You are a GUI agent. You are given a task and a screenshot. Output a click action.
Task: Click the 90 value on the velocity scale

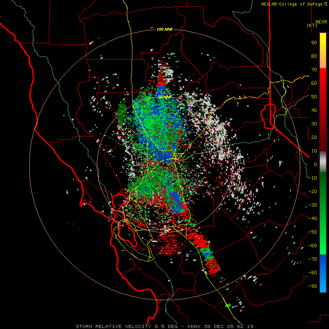[314, 43]
